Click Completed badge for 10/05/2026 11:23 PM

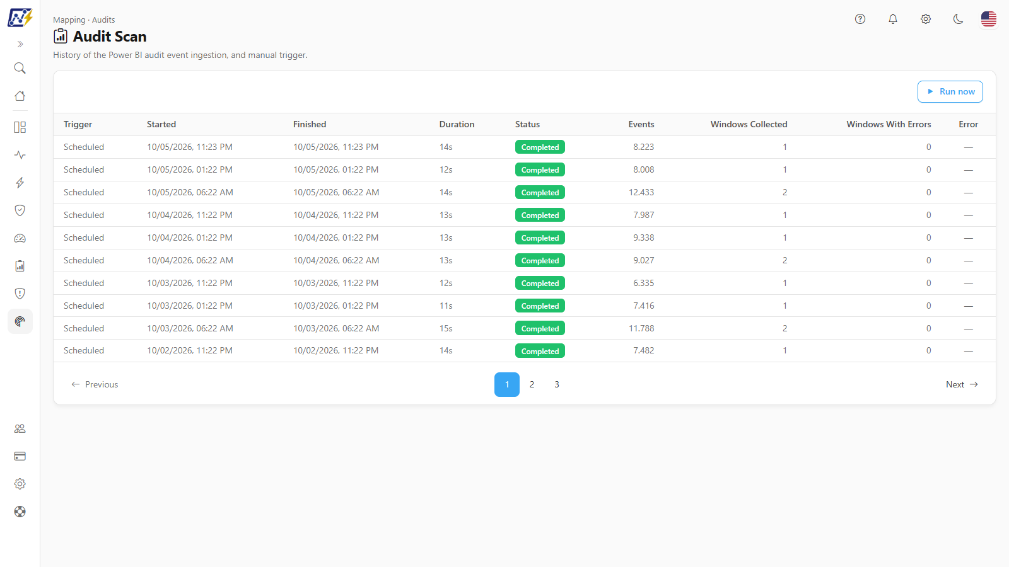540,147
